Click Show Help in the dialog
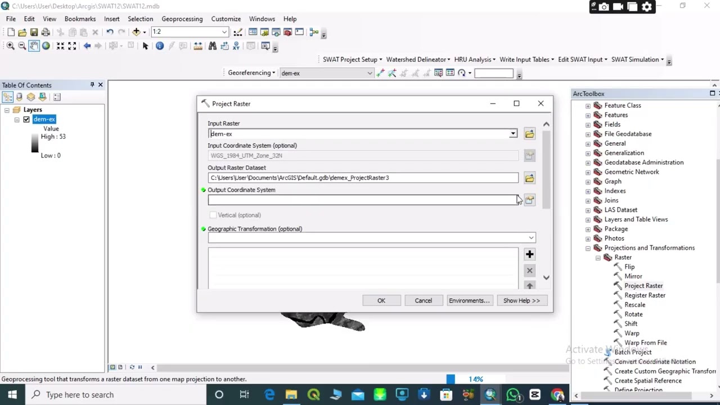Image resolution: width=720 pixels, height=405 pixels. pos(521,300)
